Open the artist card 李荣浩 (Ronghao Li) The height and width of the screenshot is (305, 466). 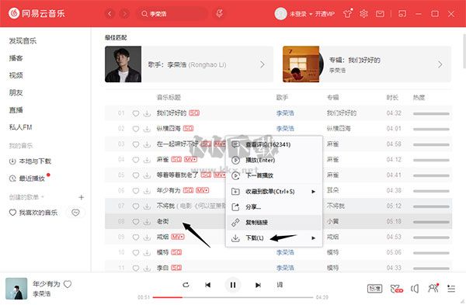(189, 64)
